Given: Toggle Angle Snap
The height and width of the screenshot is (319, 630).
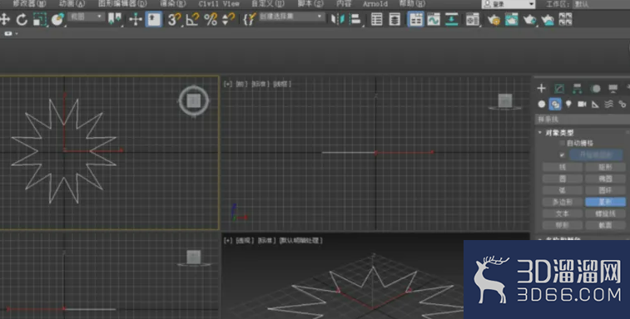Looking at the screenshot, I should coord(192,19).
